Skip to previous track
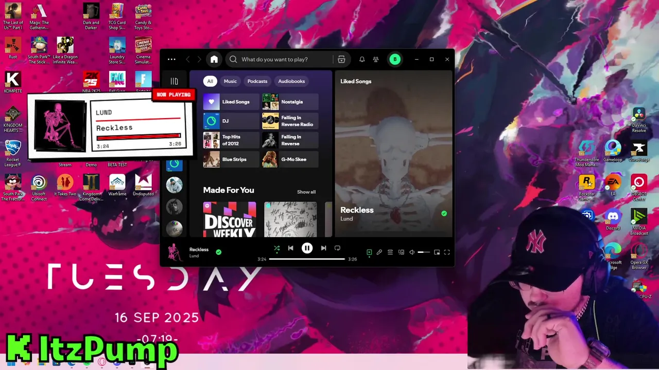The image size is (659, 370). pos(290,248)
